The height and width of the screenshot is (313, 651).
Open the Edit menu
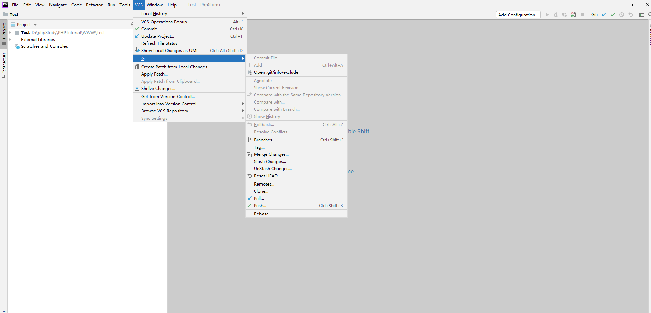point(27,5)
